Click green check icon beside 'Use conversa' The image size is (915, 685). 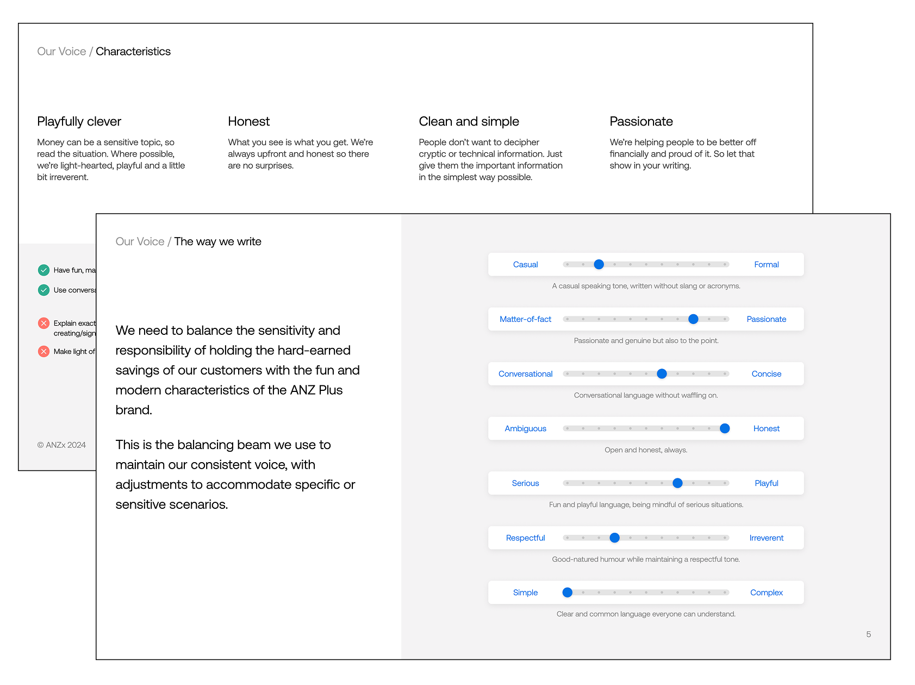pos(44,290)
